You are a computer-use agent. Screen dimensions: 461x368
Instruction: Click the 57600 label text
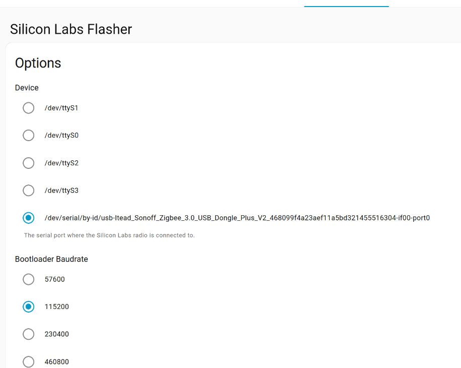point(55,279)
